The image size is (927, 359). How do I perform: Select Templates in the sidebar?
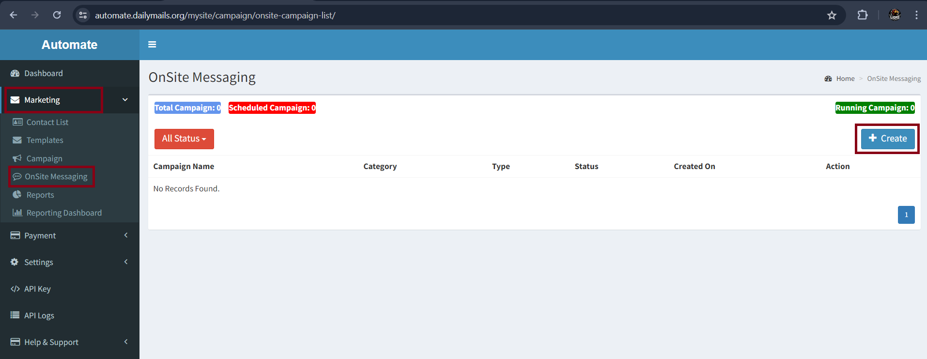pos(45,140)
